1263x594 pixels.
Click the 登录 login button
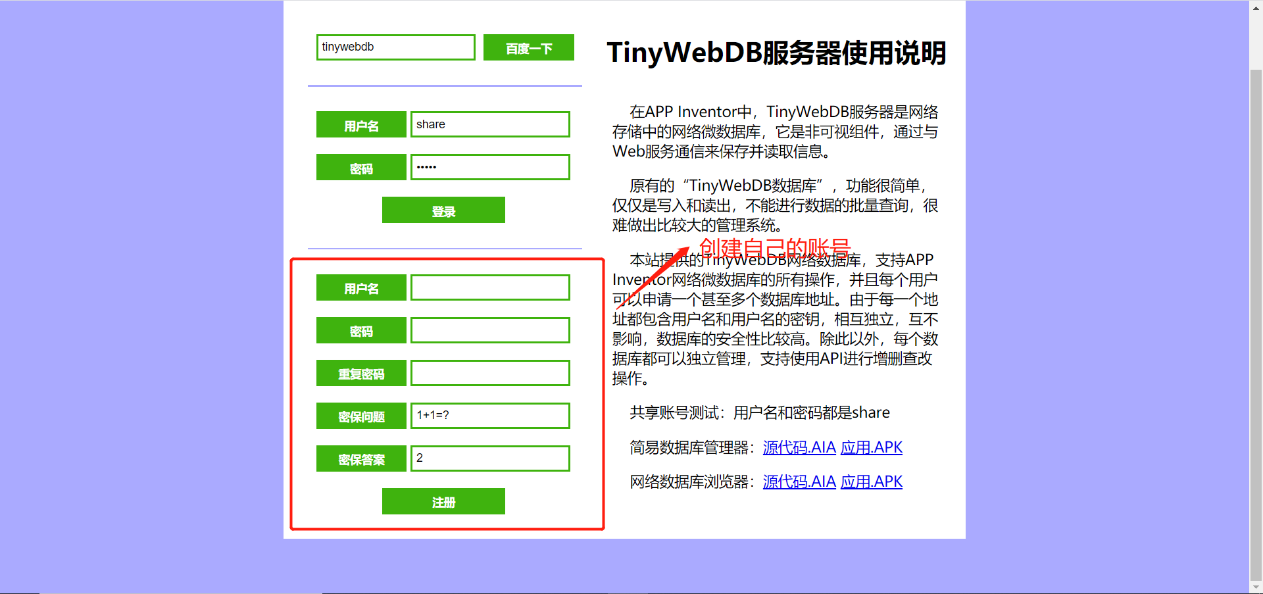click(x=443, y=210)
